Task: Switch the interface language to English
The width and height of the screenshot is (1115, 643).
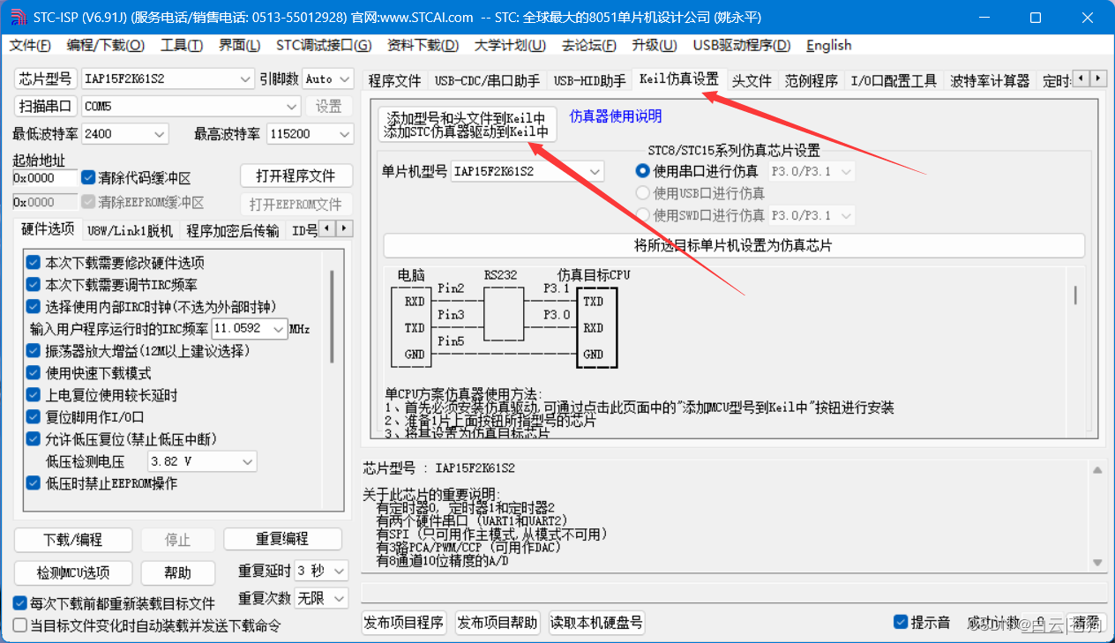Action: coord(827,45)
